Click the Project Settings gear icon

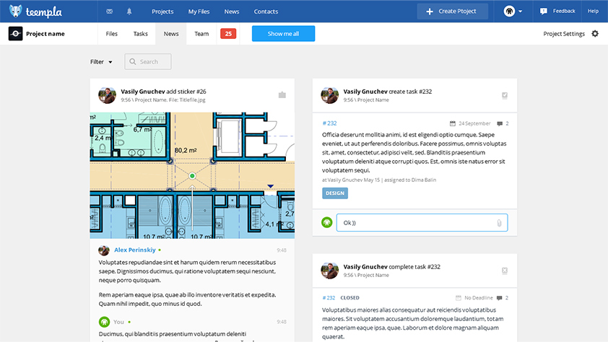(595, 34)
